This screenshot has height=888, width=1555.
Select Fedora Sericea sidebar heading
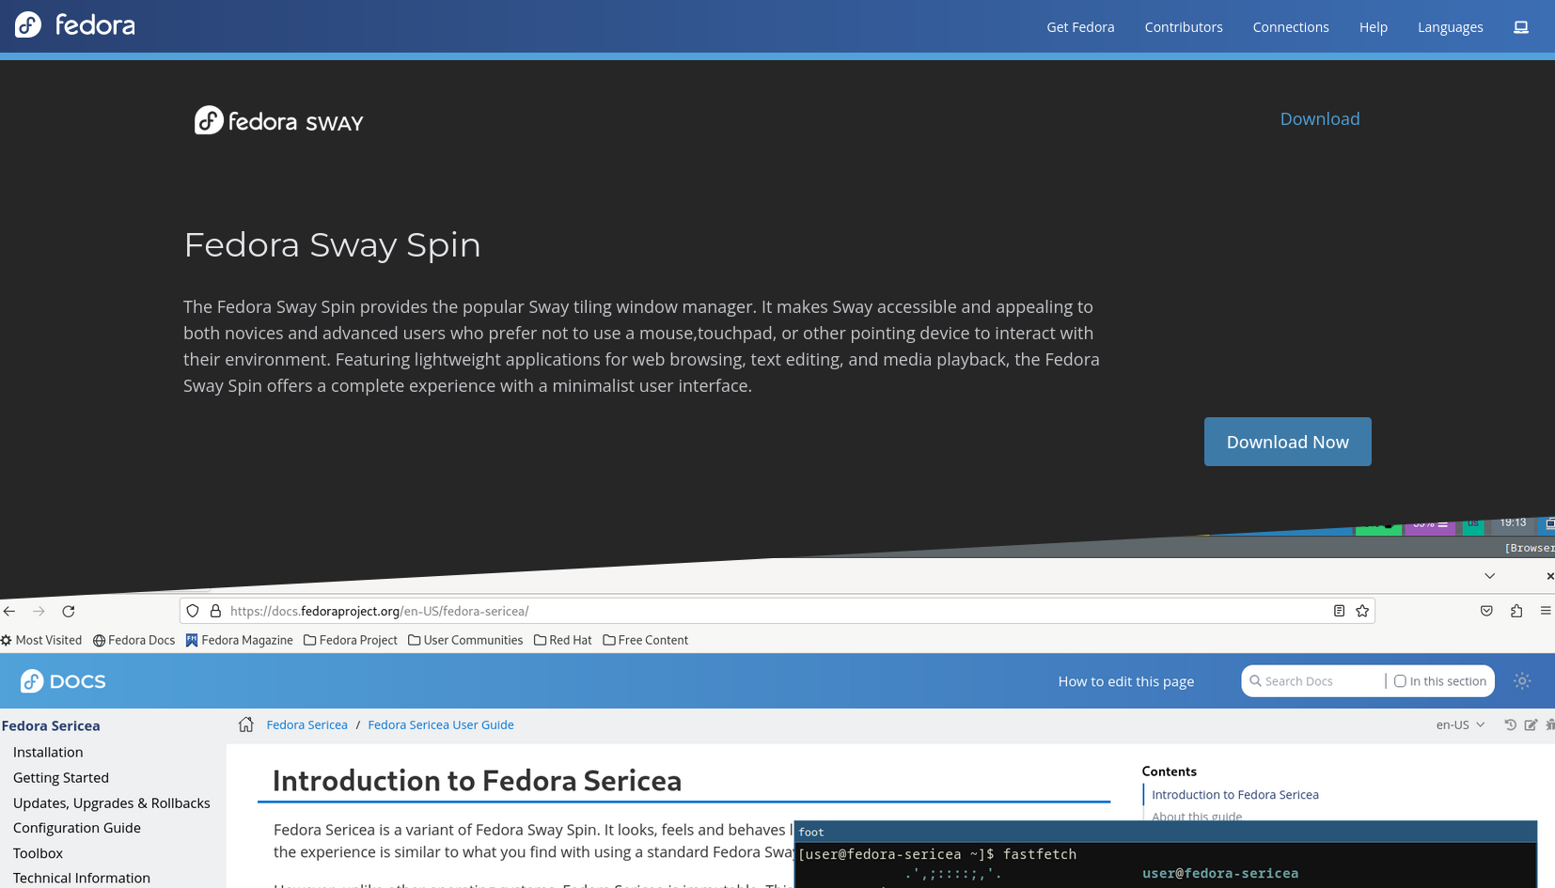(x=51, y=725)
